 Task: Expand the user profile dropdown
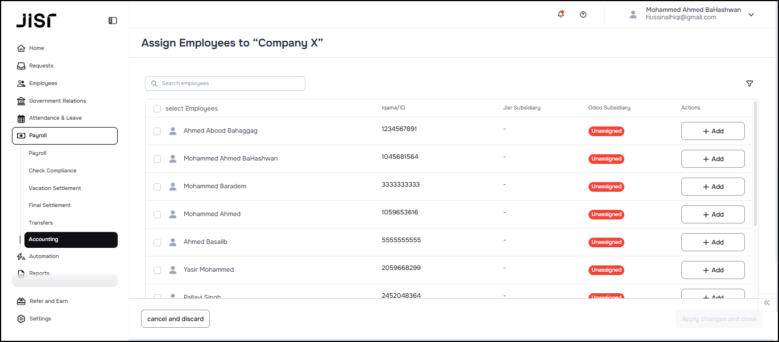point(751,15)
